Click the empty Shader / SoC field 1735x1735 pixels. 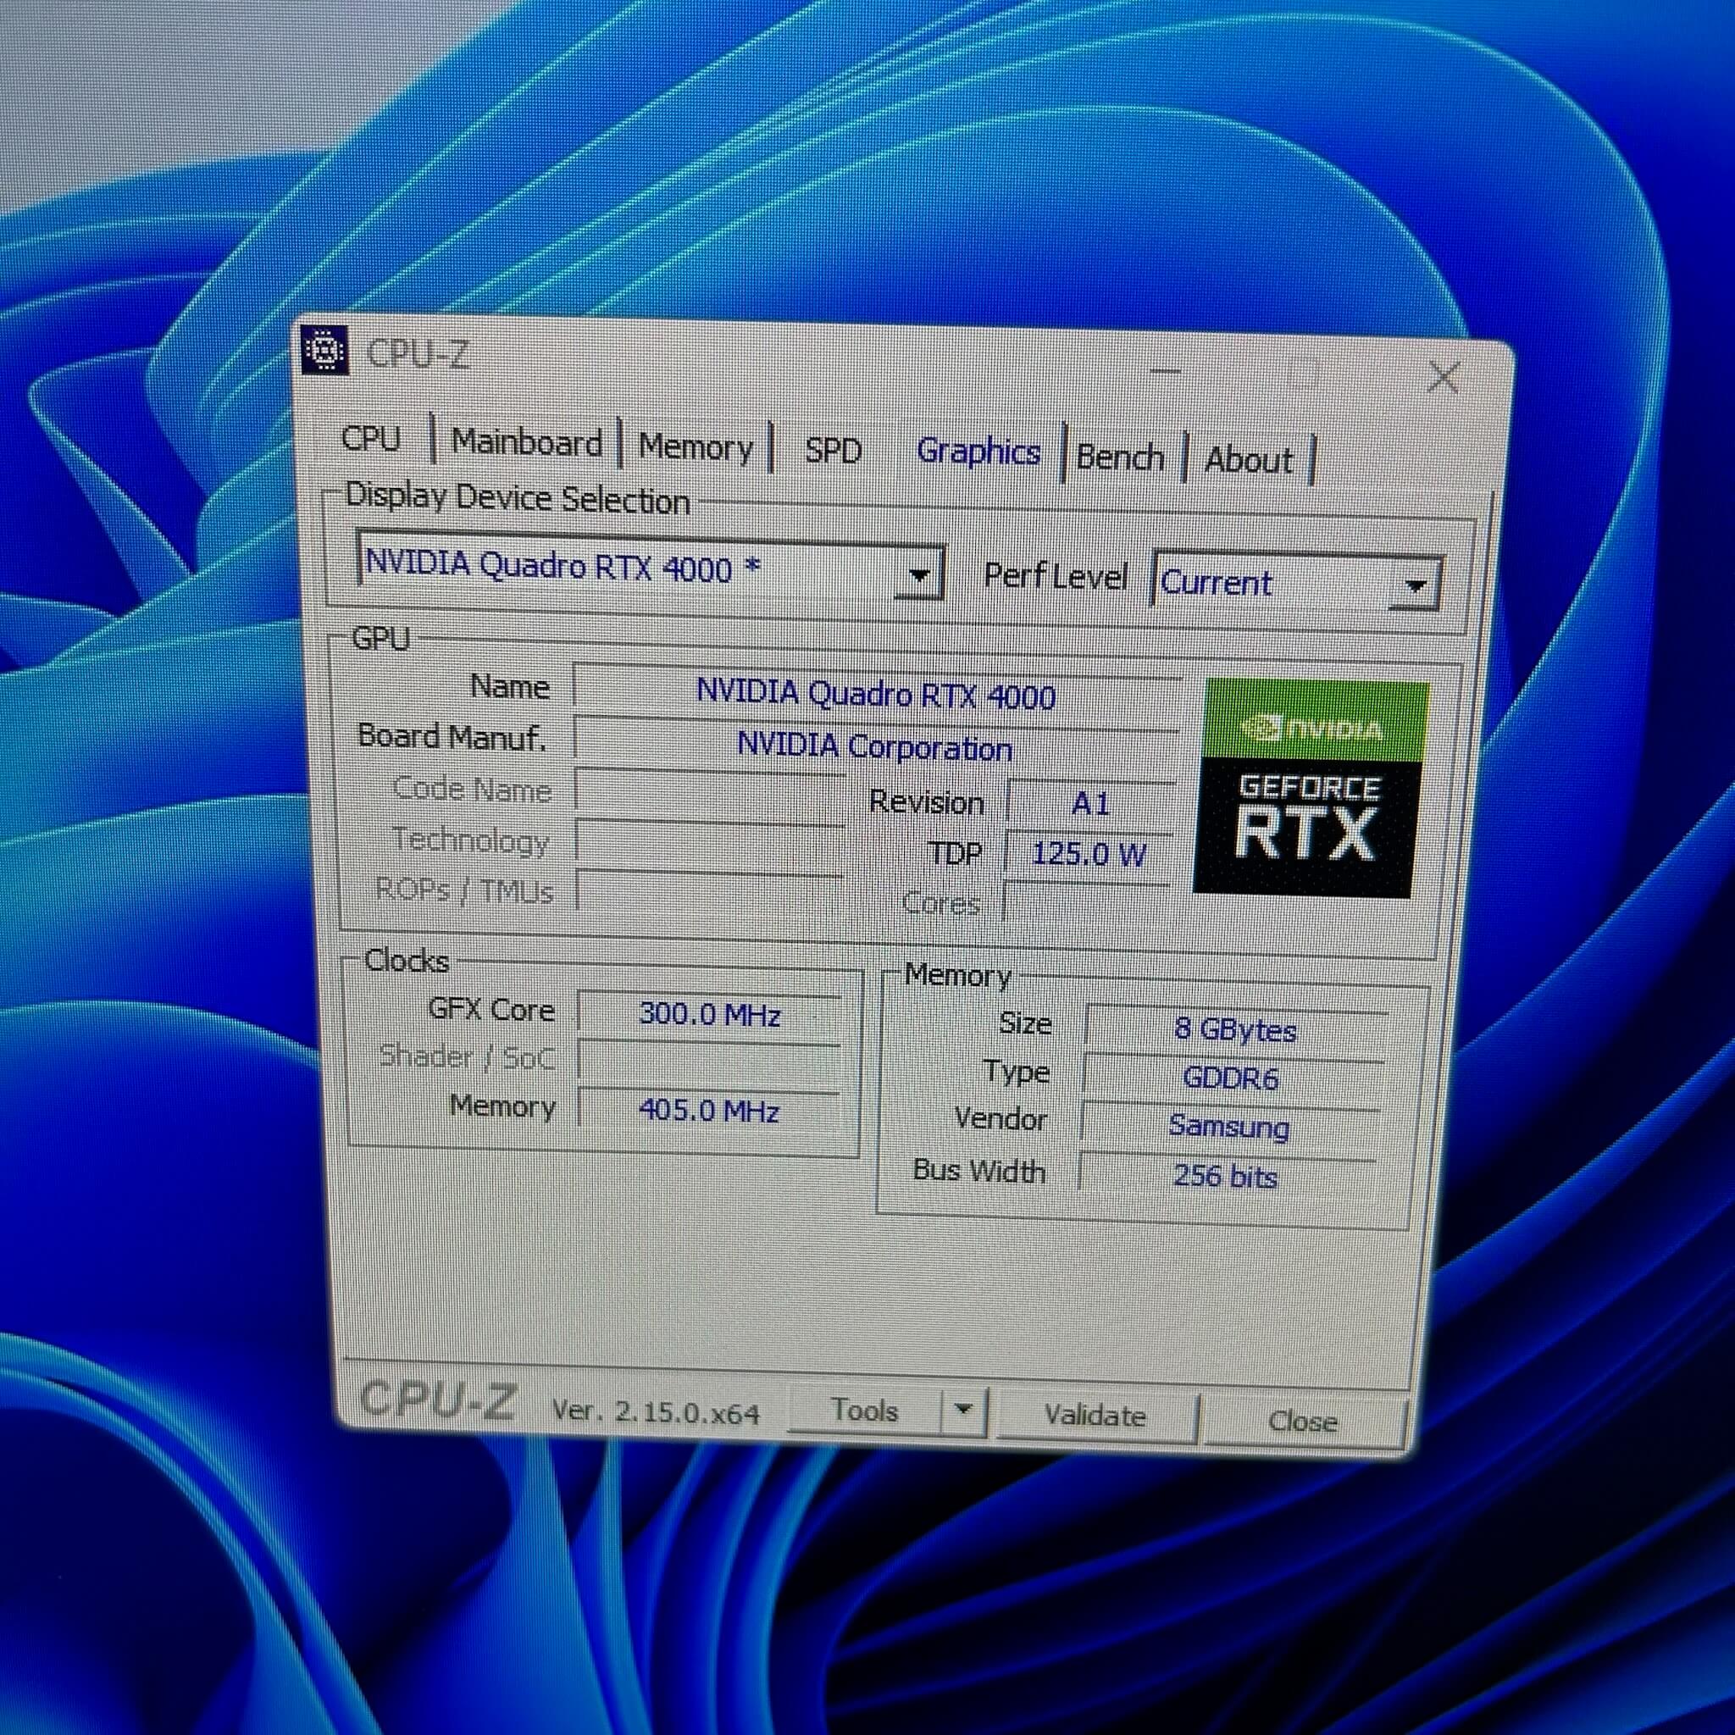(709, 1062)
